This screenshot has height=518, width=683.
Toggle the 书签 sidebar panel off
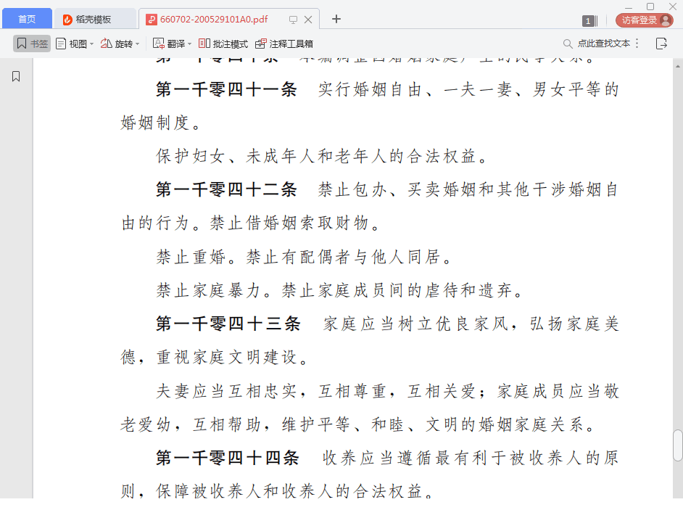pyautogui.click(x=31, y=44)
